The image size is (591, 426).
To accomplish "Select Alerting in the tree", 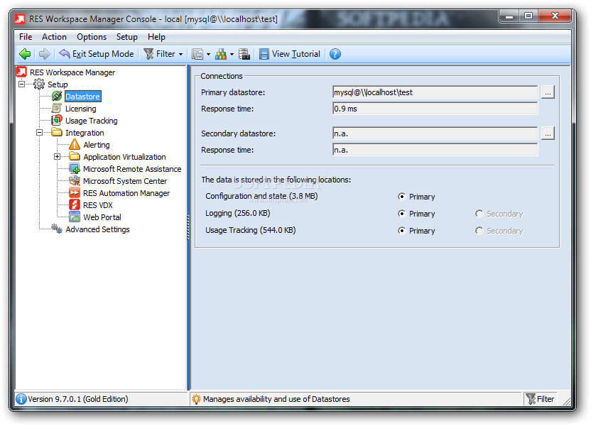I will (97, 145).
